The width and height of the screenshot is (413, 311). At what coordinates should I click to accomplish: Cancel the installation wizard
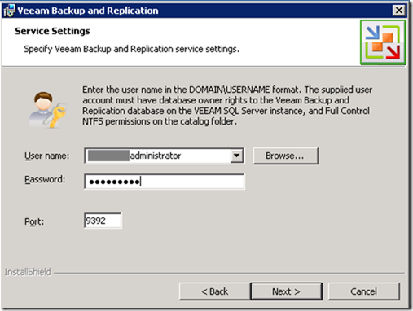363,291
